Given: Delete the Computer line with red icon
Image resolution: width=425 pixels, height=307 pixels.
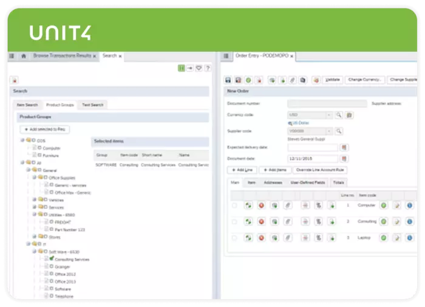Looking at the screenshot, I should point(261,205).
